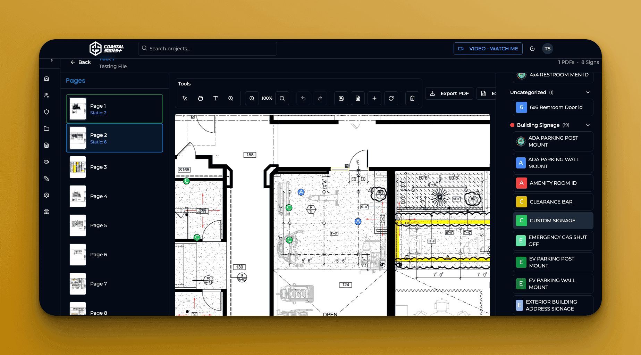Select the magnifier zoom area tool
The height and width of the screenshot is (355, 641).
(231, 98)
